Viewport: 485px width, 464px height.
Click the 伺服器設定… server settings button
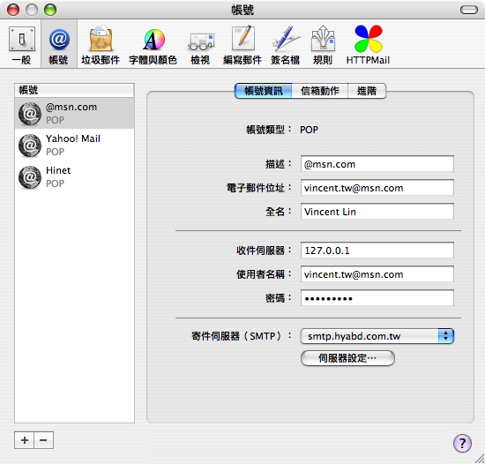347,358
